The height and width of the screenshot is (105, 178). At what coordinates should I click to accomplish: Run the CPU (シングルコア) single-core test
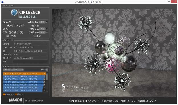tap(42, 33)
